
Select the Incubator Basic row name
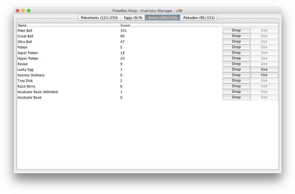click(x=30, y=98)
